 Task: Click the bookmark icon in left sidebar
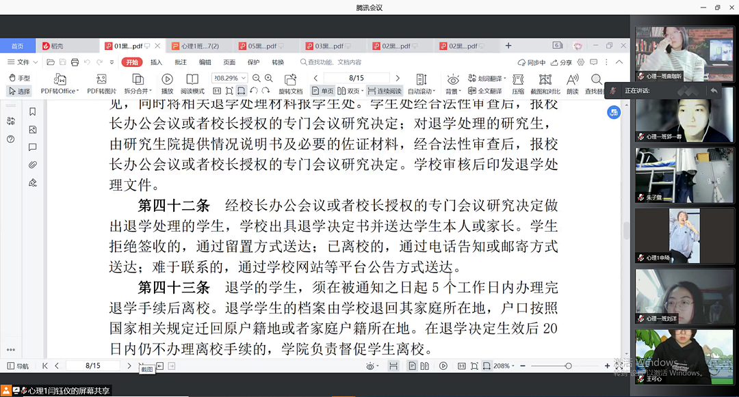pos(32,111)
